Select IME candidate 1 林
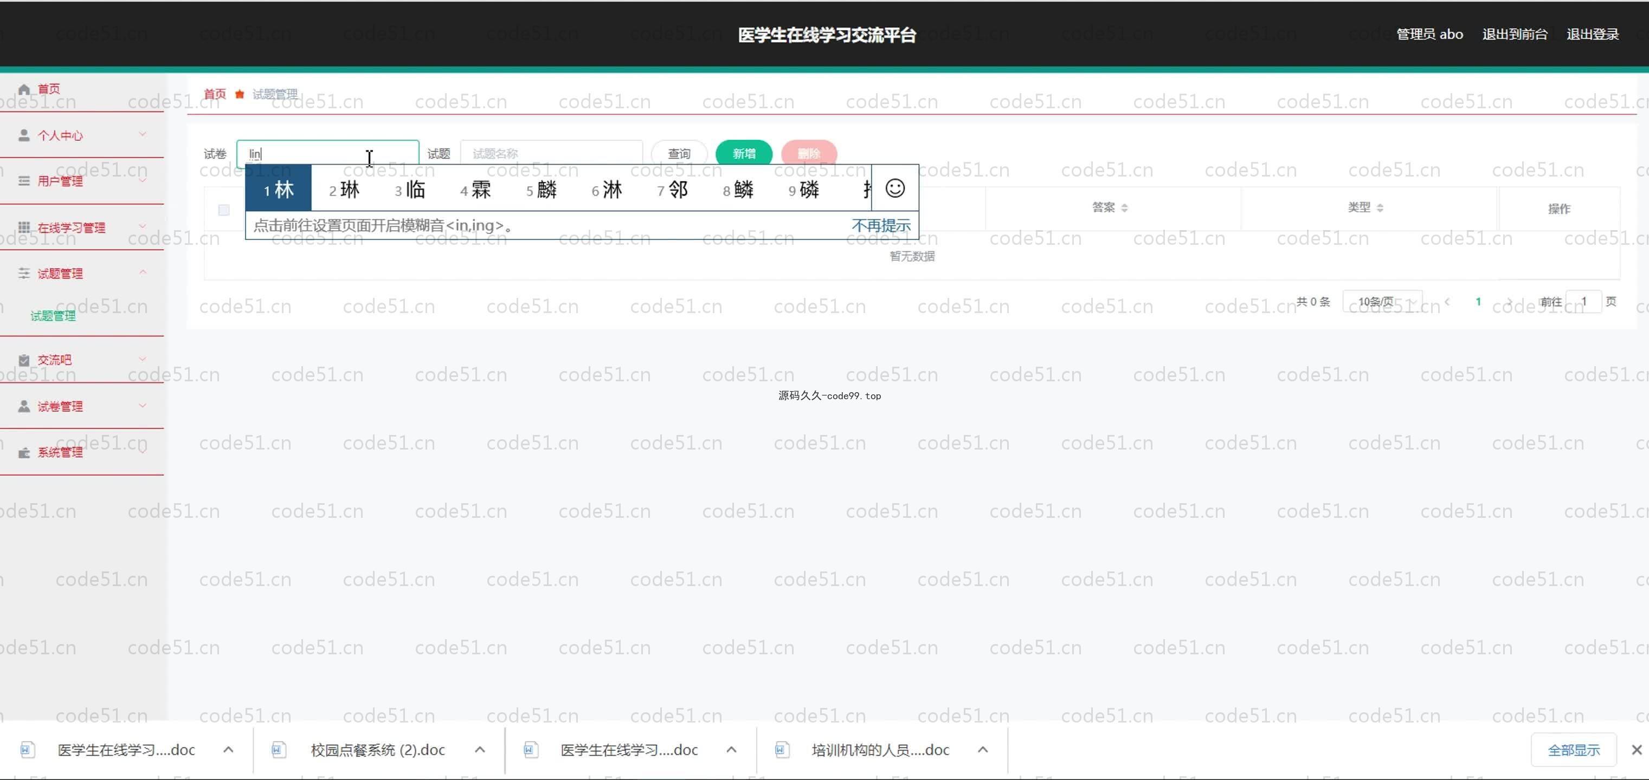1649x780 pixels. click(279, 188)
